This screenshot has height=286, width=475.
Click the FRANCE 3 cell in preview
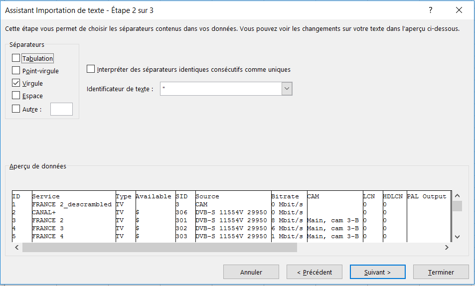pos(48,228)
